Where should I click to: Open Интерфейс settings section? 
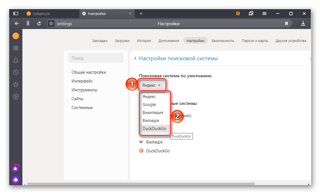pos(82,81)
